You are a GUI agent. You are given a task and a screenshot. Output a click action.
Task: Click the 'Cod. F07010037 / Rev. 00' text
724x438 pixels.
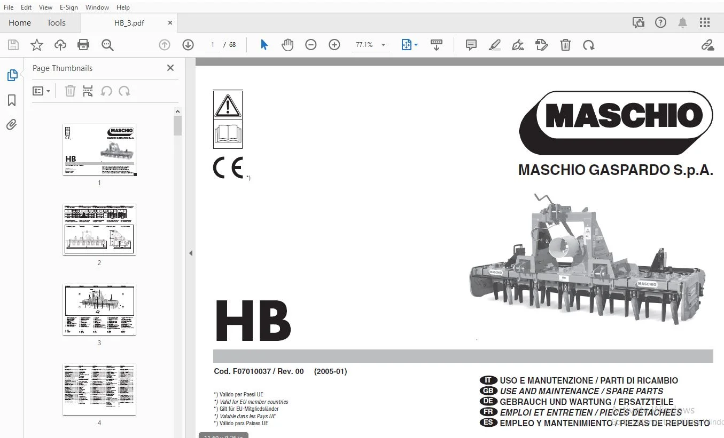259,371
